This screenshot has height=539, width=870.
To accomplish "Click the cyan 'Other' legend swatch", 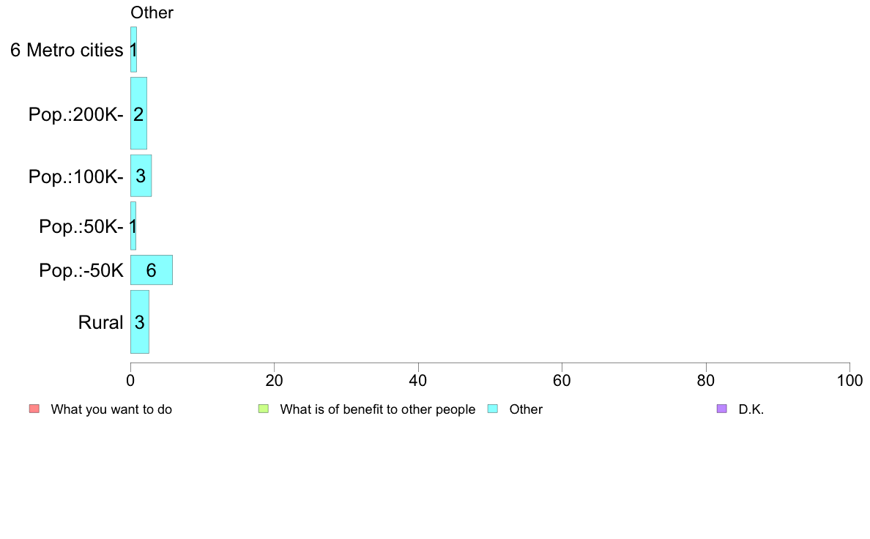I will [x=493, y=409].
